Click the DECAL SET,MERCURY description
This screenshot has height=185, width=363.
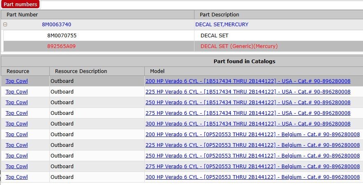[222, 25]
